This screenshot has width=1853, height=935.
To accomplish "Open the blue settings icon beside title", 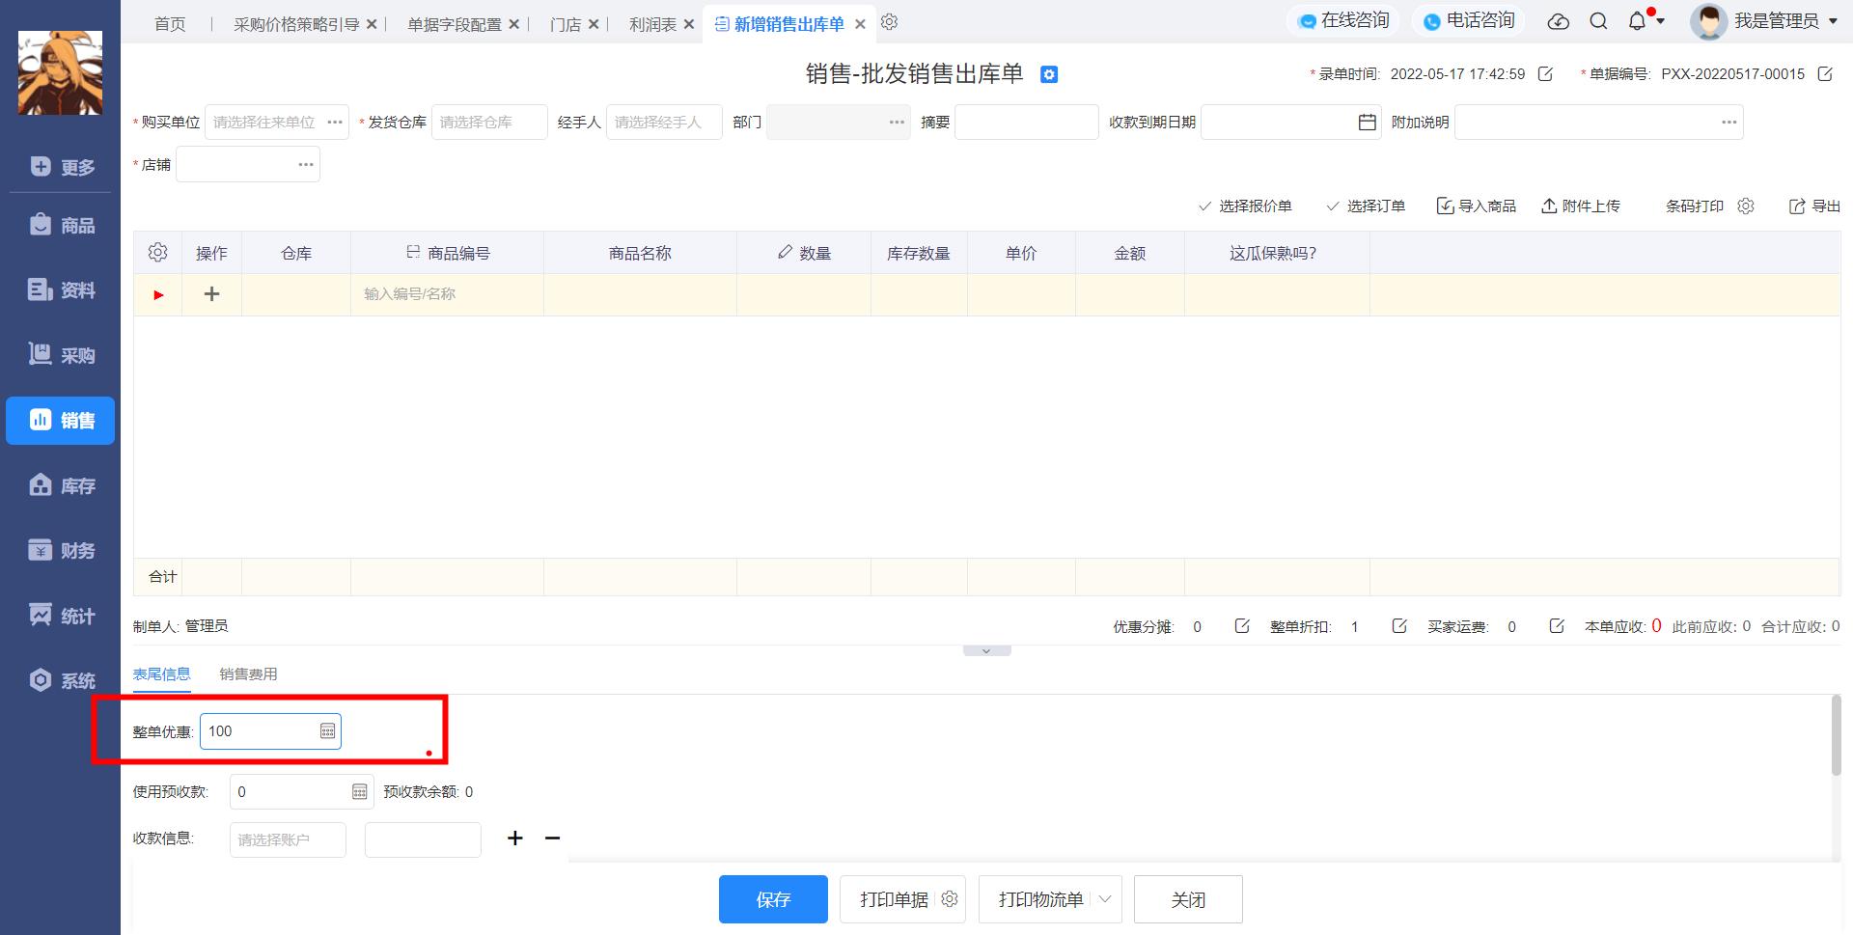I will (x=1049, y=74).
